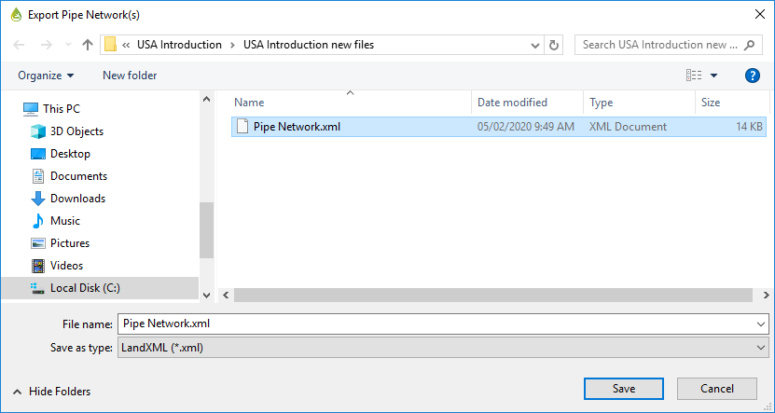This screenshot has height=413, width=775.
Task: Collapse the dialog with Hide Folders
Action: pyautogui.click(x=52, y=392)
